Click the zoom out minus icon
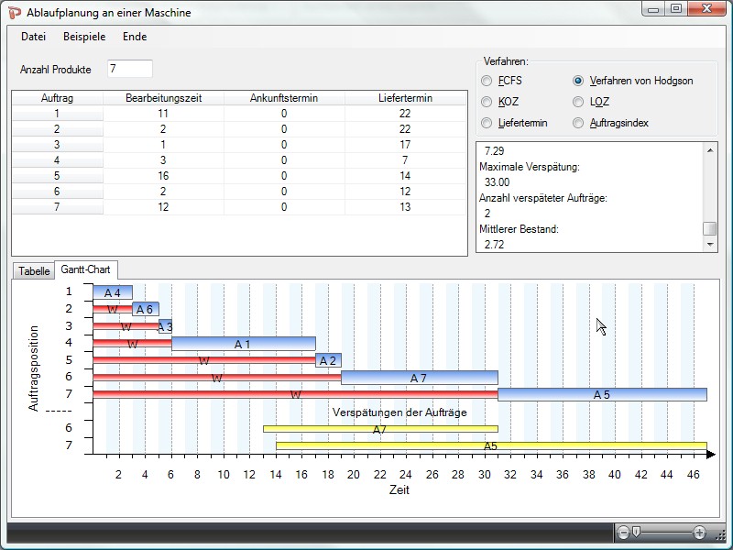The image size is (733, 550). [624, 533]
